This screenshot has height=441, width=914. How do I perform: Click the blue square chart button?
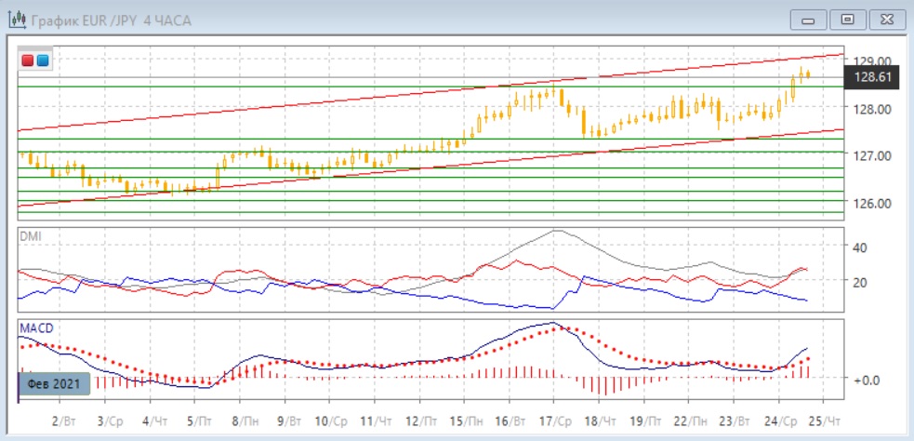[x=43, y=60]
